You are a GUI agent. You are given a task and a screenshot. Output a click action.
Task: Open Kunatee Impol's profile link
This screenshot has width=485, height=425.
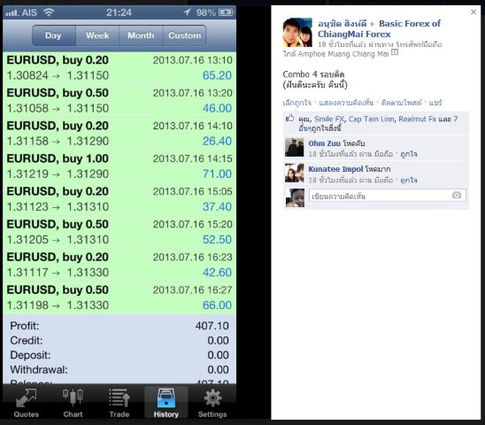pos(335,169)
